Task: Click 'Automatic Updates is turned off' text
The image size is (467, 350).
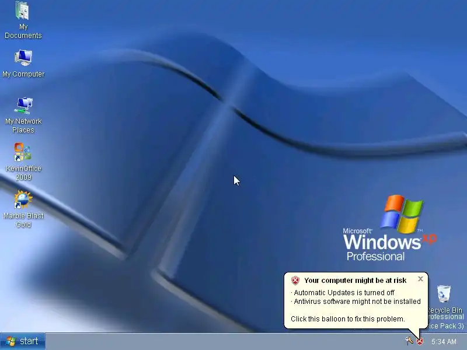Action: [344, 293]
